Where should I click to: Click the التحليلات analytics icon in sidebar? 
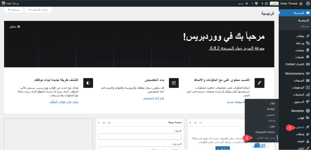click(307, 94)
